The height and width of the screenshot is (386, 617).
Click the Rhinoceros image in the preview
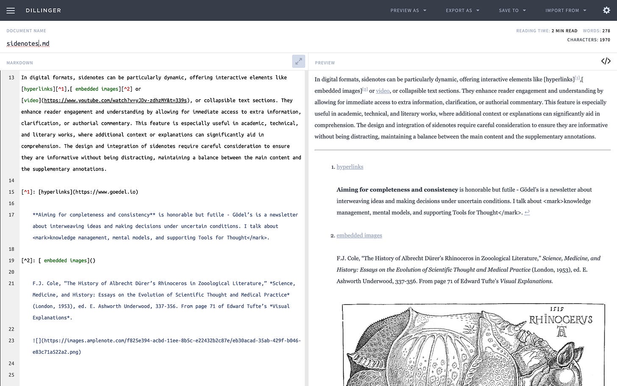coord(473,344)
